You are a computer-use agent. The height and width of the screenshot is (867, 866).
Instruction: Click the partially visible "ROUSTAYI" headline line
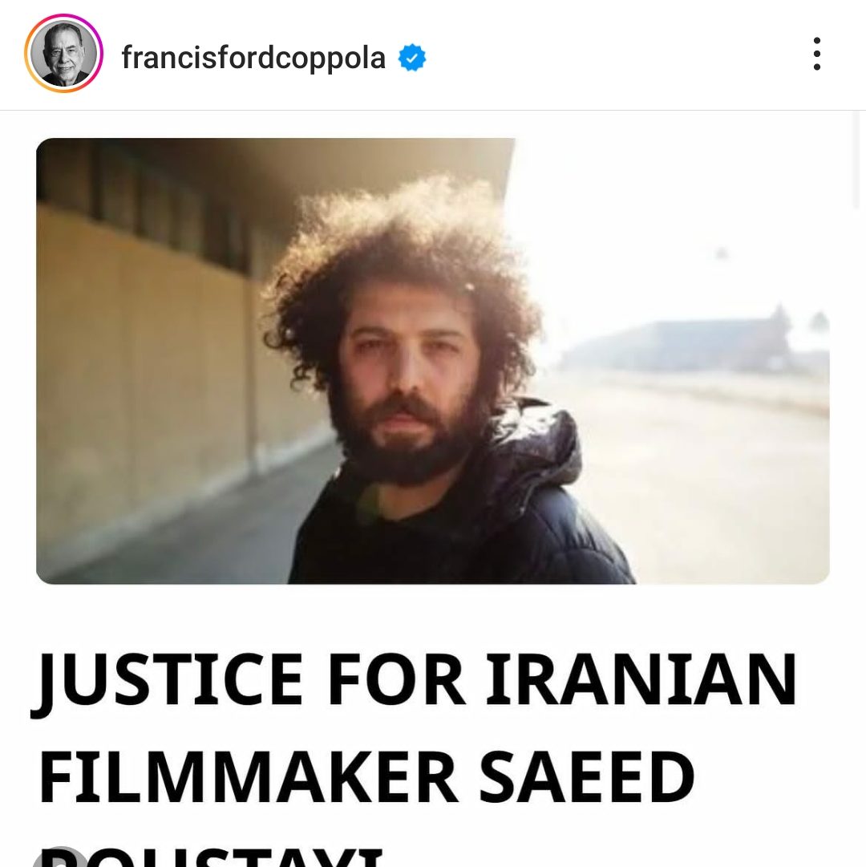(x=211, y=857)
